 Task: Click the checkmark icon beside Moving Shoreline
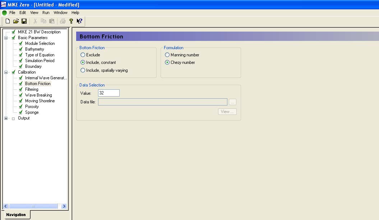tap(21, 101)
